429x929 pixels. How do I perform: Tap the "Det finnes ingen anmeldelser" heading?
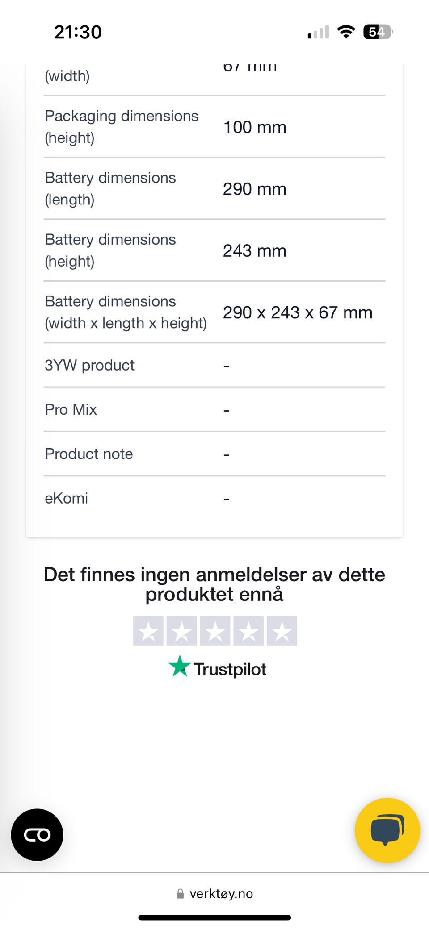point(214,584)
